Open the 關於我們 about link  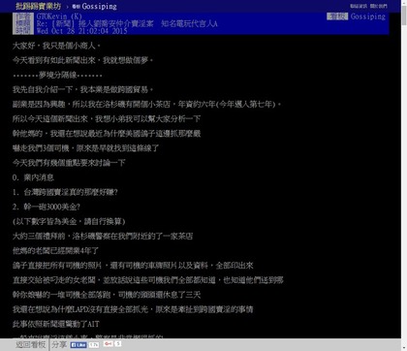(378, 6)
